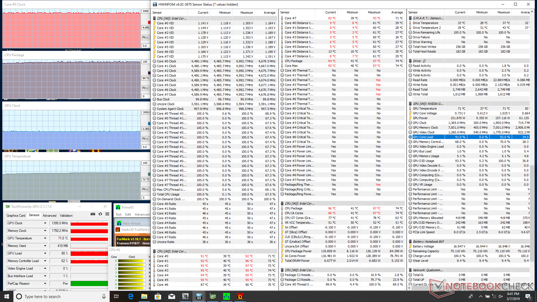The width and height of the screenshot is (537, 302).
Task: Edit the 3000.0 max value in GPU Clock graph
Action: tap(146, 112)
